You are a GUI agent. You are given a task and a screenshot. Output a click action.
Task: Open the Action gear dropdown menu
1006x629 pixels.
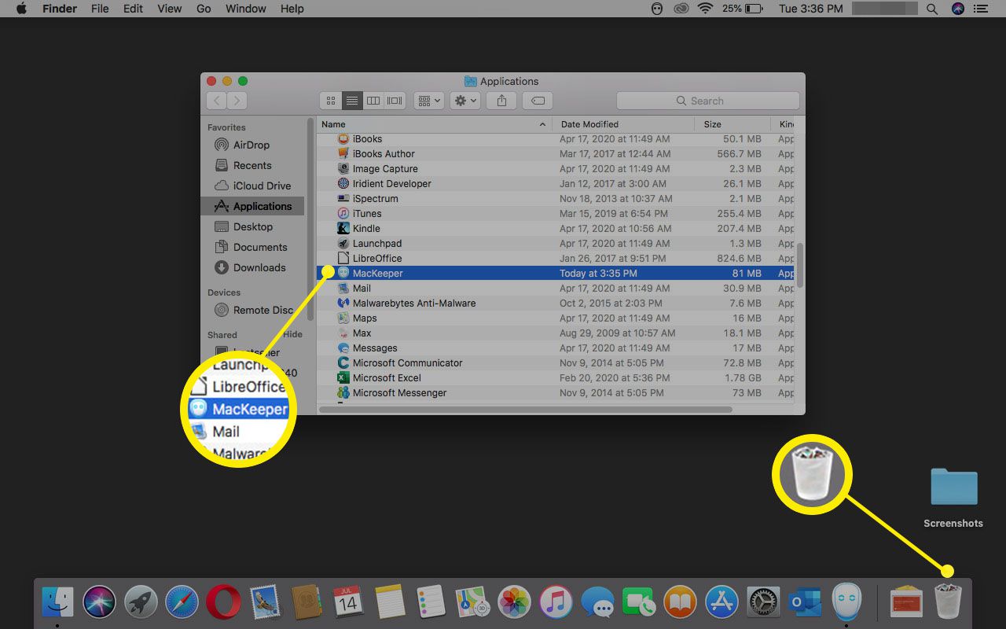click(464, 101)
